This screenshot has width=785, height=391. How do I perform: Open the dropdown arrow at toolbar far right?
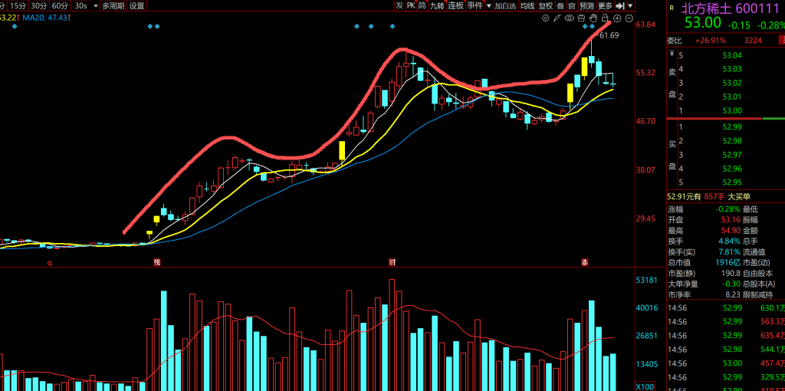[630, 5]
